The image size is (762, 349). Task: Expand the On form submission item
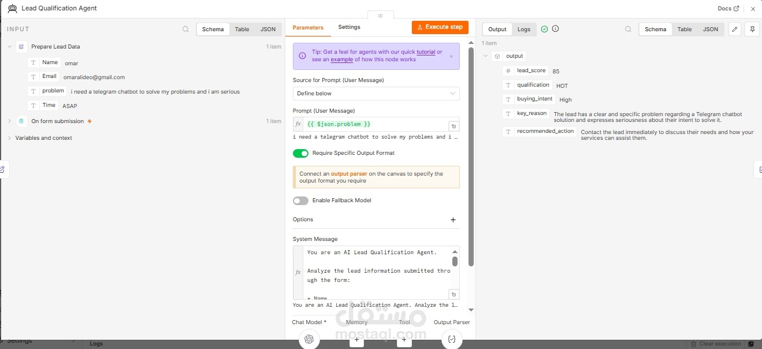click(x=9, y=121)
